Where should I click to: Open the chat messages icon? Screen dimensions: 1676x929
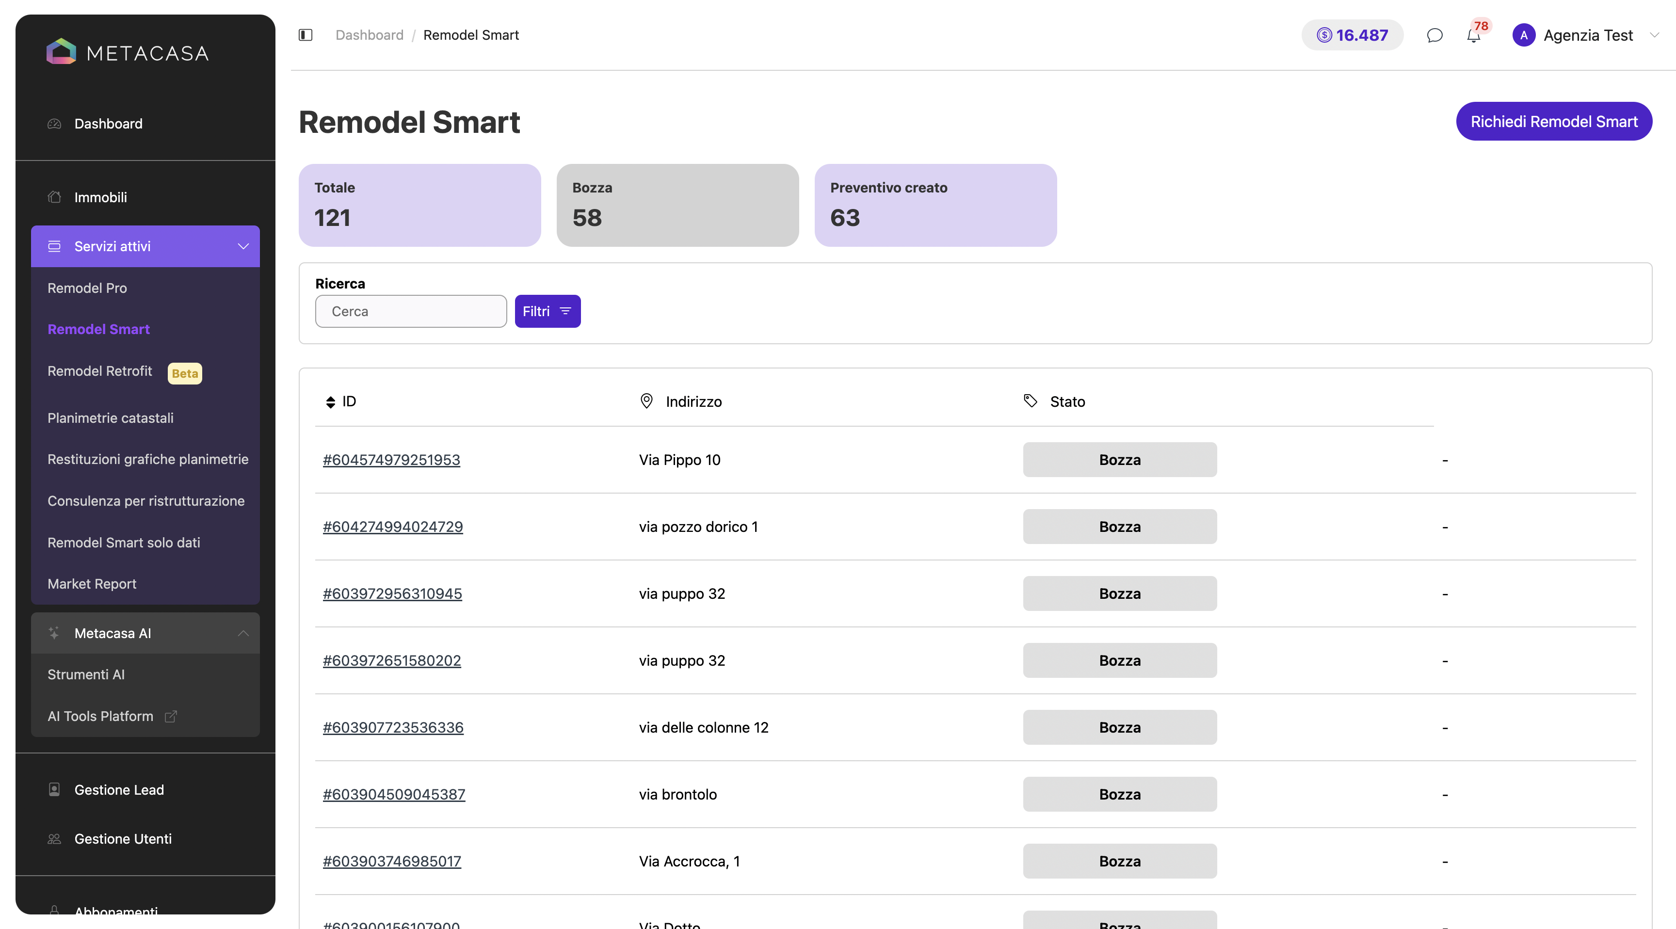1434,35
